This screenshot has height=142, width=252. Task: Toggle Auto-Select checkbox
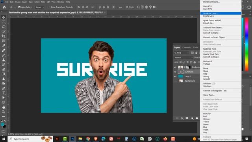coord(19,7)
